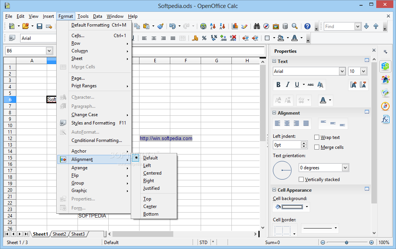The image size is (396, 249).
Task: Open Find & Replace binoculars icon
Action: coord(257,26)
